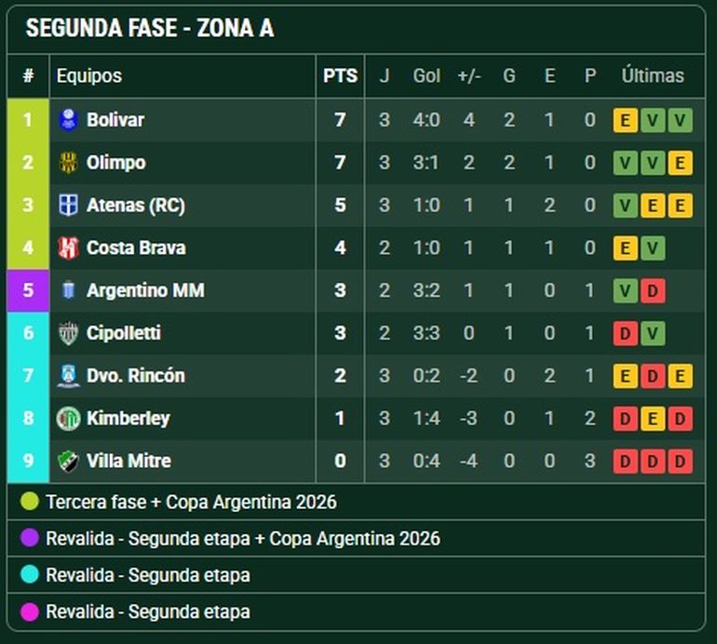This screenshot has width=717, height=644.
Task: Click Cipolletti's green V result badge
Action: click(653, 333)
